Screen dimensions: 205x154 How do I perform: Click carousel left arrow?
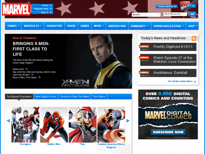pos(8,120)
